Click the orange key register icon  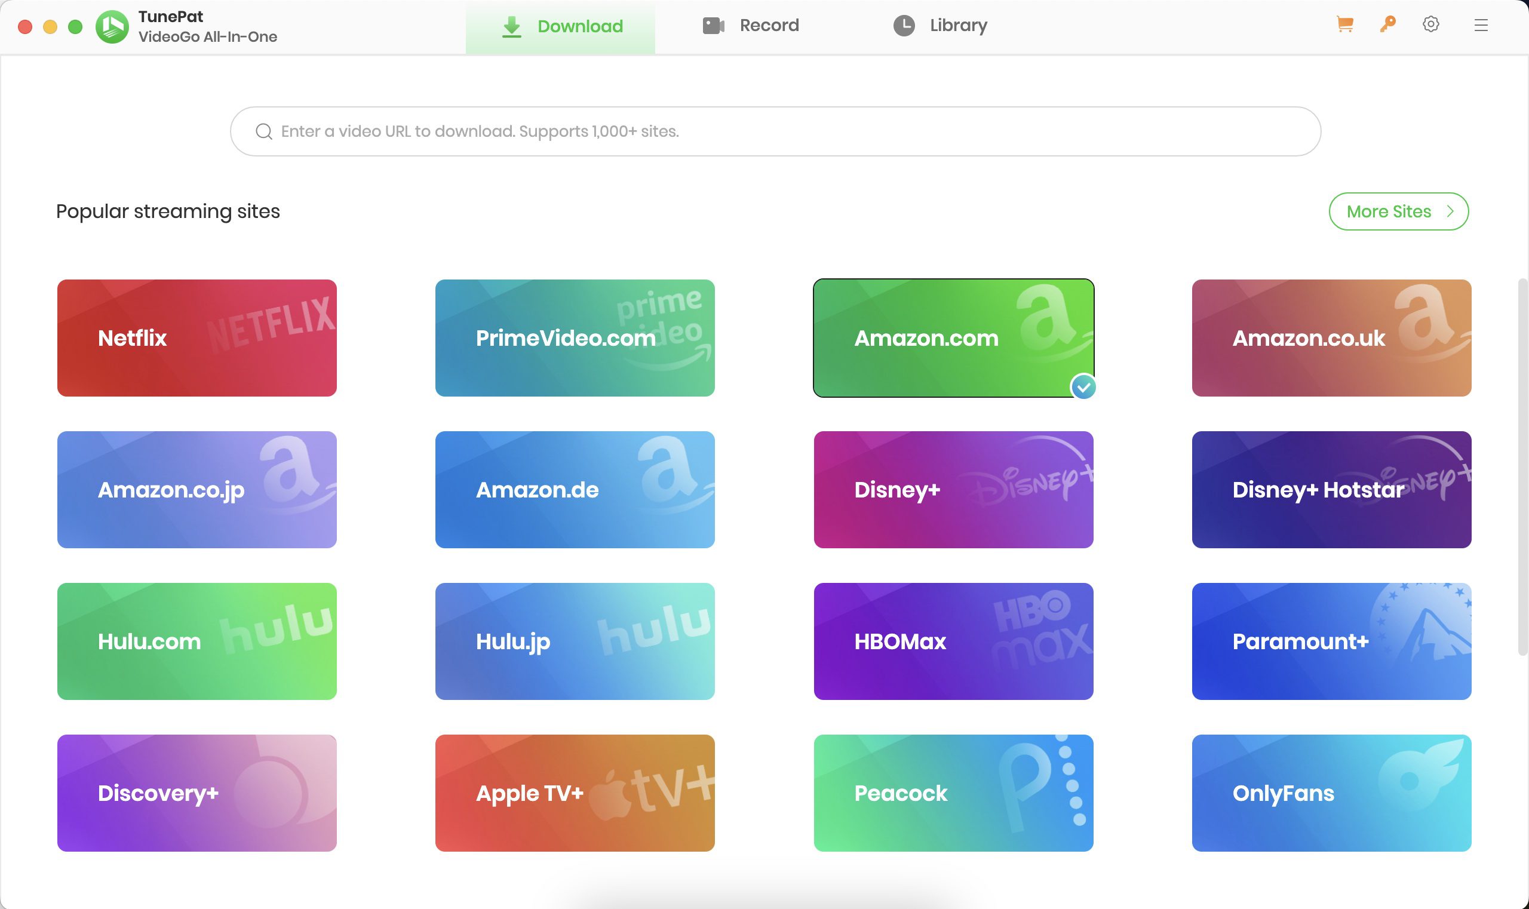click(x=1387, y=24)
